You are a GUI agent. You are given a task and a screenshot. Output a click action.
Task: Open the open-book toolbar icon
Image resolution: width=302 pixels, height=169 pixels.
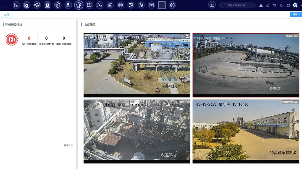pos(89,5)
